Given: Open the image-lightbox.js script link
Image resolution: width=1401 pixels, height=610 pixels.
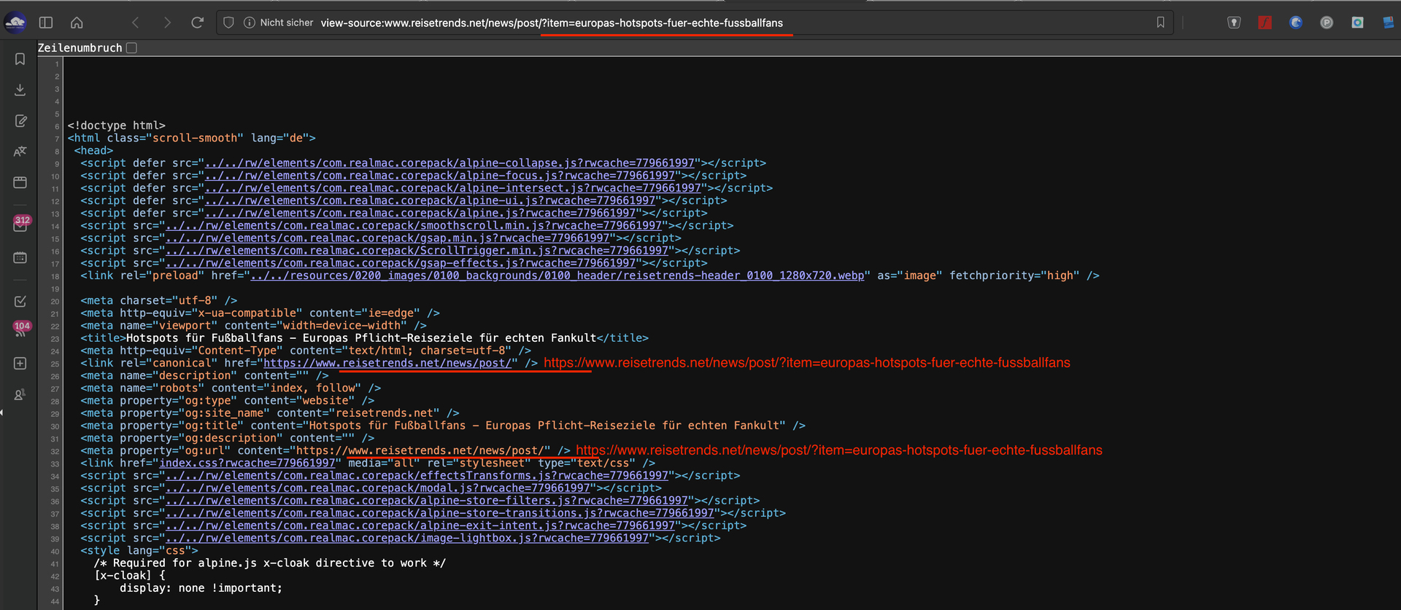Looking at the screenshot, I should click(407, 538).
